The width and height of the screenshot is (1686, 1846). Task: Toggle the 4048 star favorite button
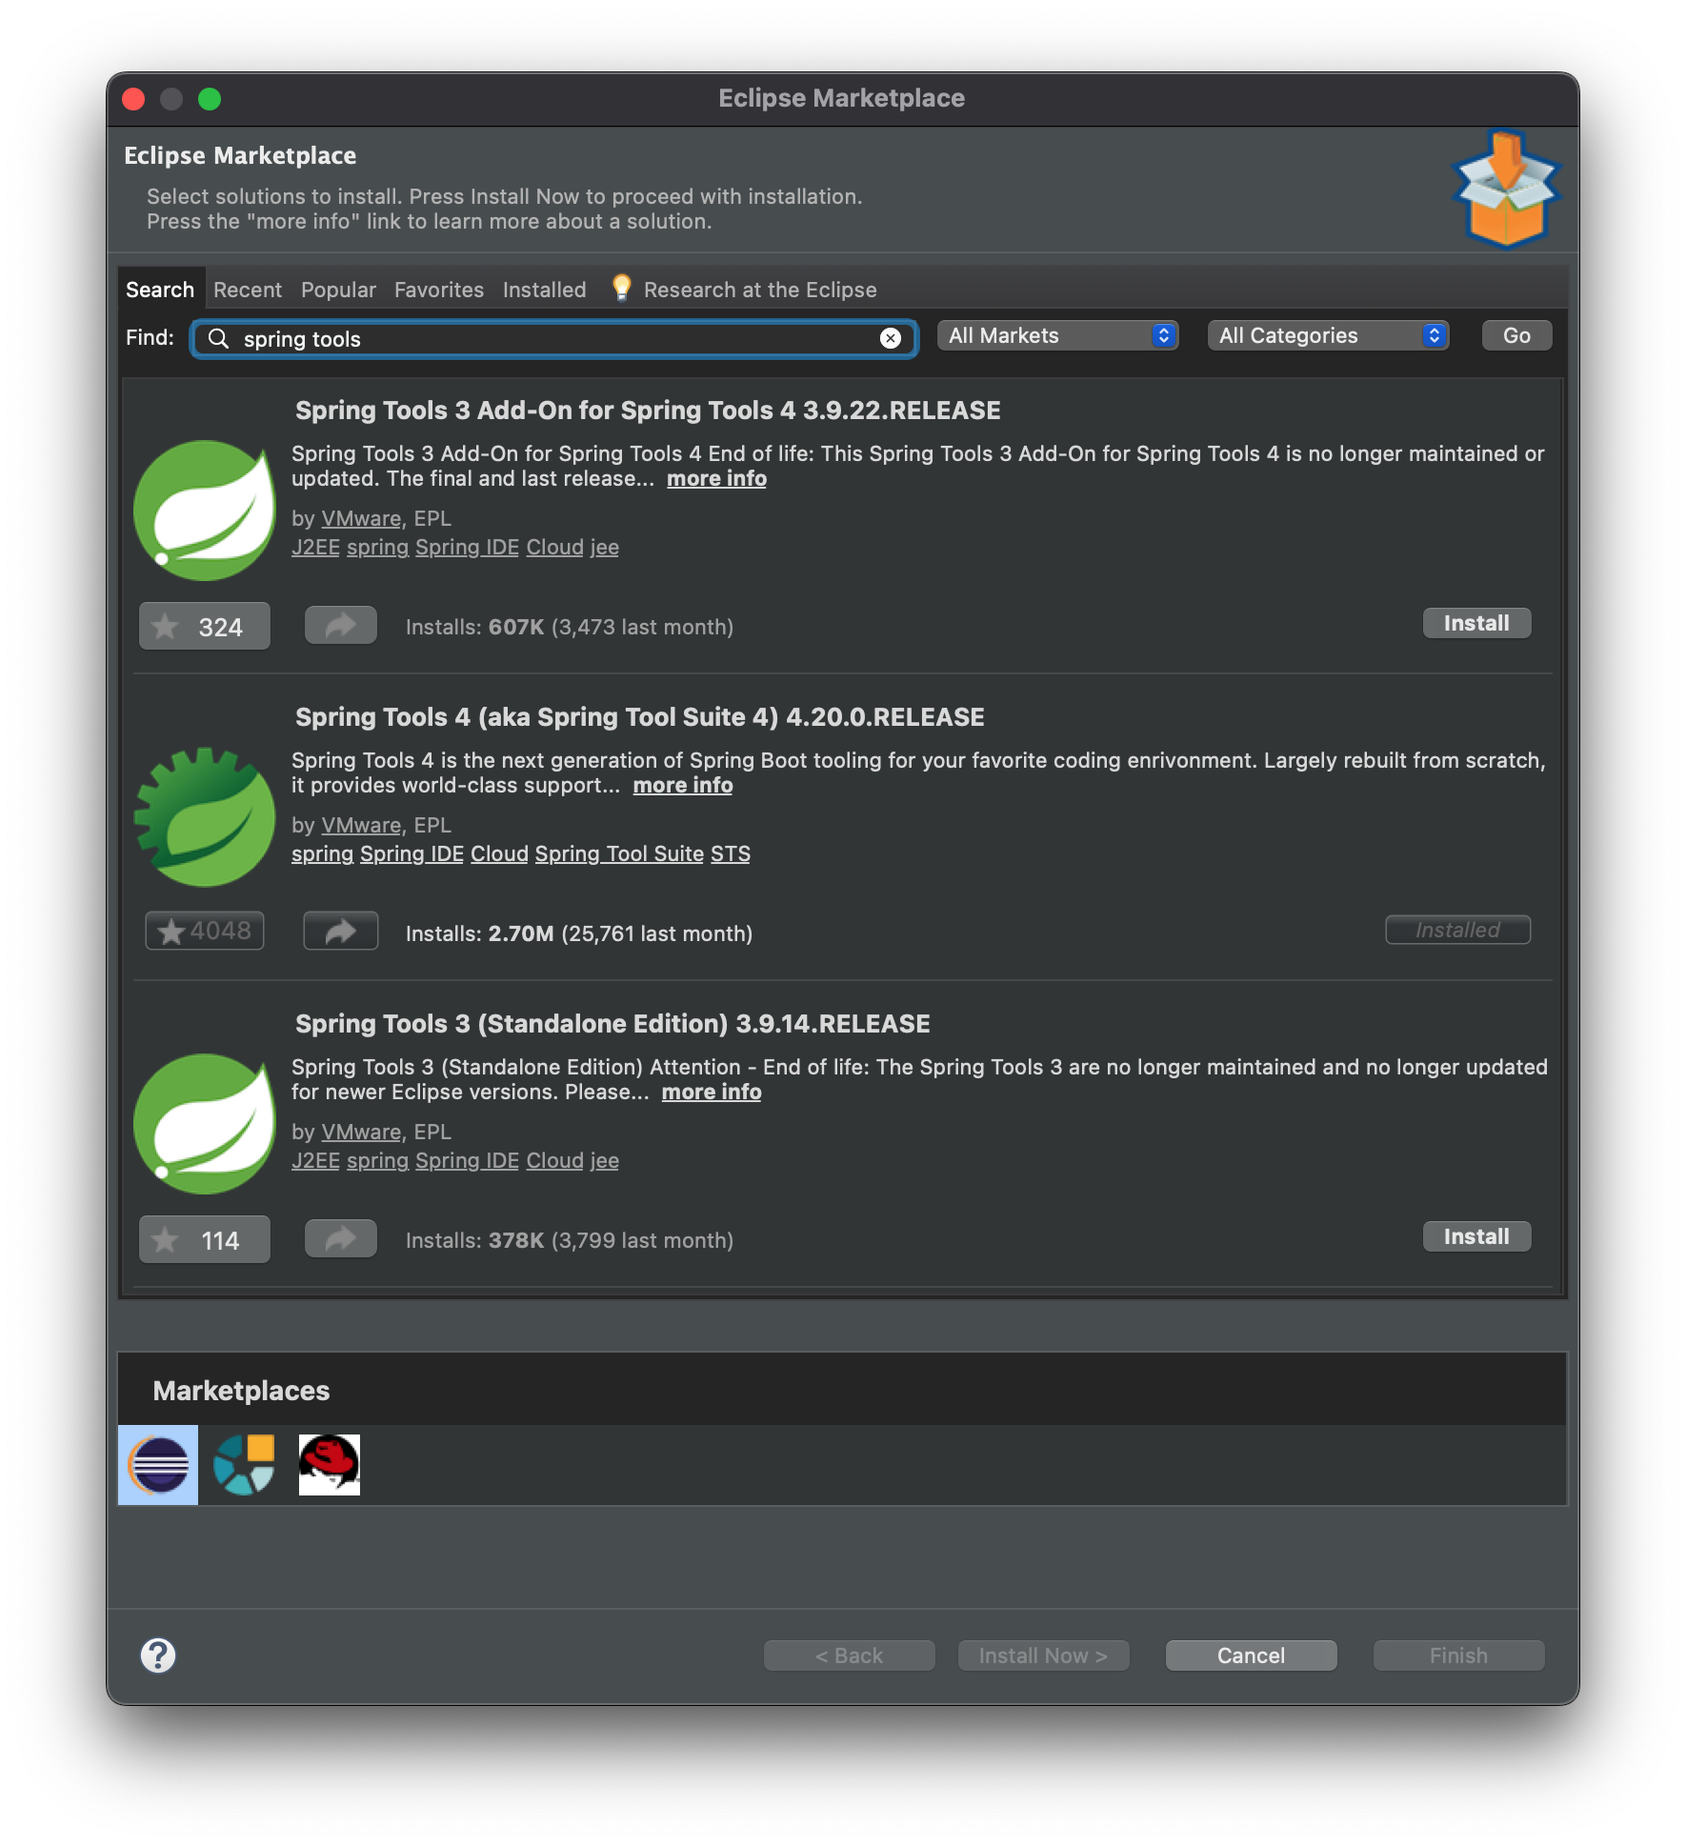(205, 931)
